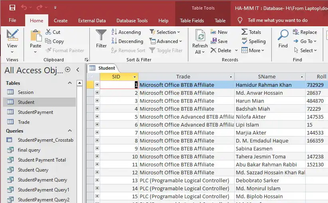Click the Undo arrow in title bar
The height and width of the screenshot is (203, 328).
[x=24, y=8]
